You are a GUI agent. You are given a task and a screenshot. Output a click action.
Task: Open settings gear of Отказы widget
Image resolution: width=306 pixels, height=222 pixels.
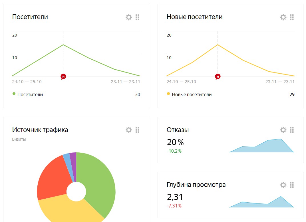283,130
